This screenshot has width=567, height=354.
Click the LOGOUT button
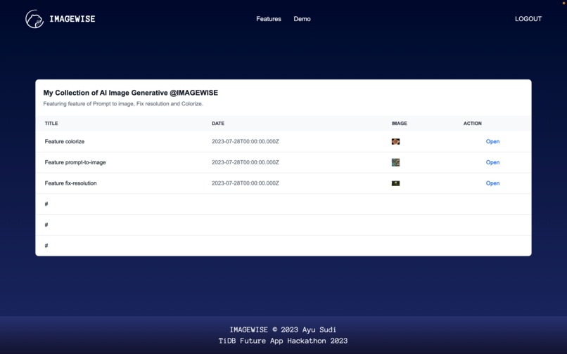pyautogui.click(x=528, y=19)
